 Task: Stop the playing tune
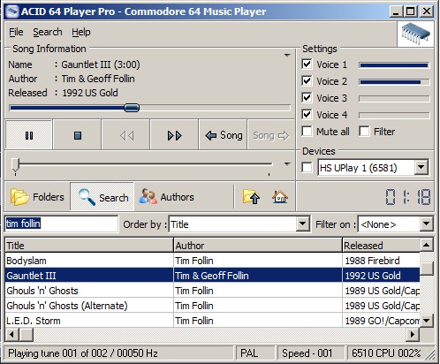point(78,135)
